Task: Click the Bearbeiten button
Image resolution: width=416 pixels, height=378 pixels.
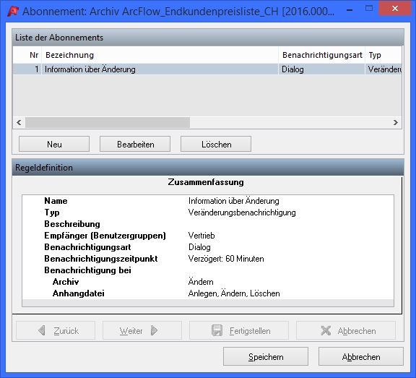Action: click(x=135, y=144)
